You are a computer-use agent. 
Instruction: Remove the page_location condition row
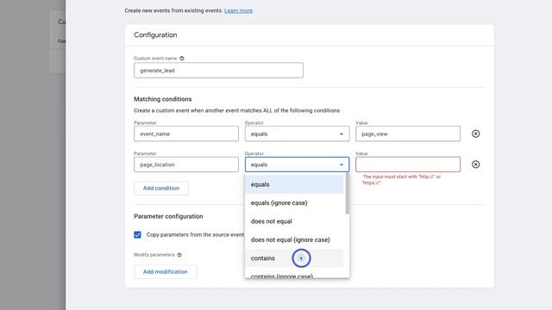pos(475,164)
